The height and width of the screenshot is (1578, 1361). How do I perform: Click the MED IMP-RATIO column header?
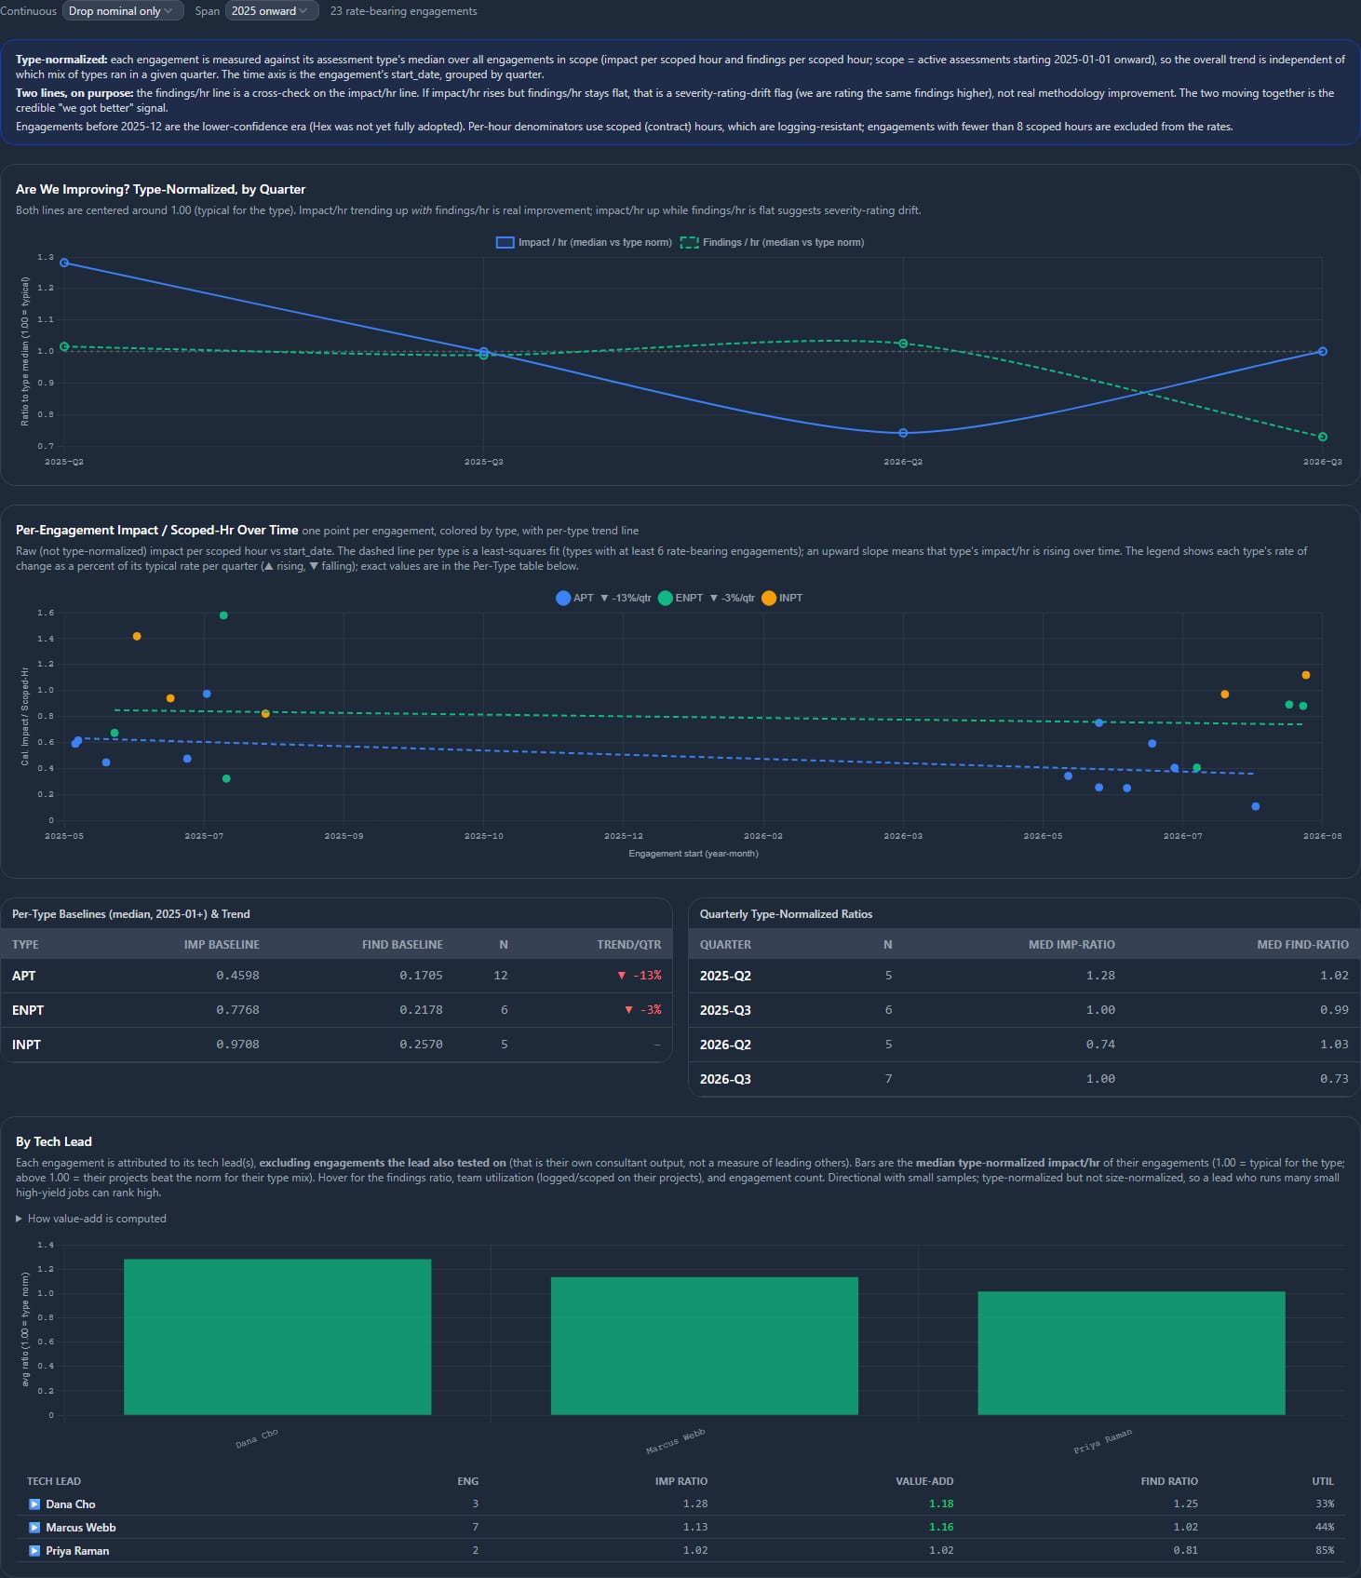pyautogui.click(x=1071, y=944)
